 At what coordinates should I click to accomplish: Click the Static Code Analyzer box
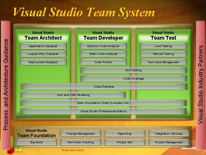click(103, 54)
